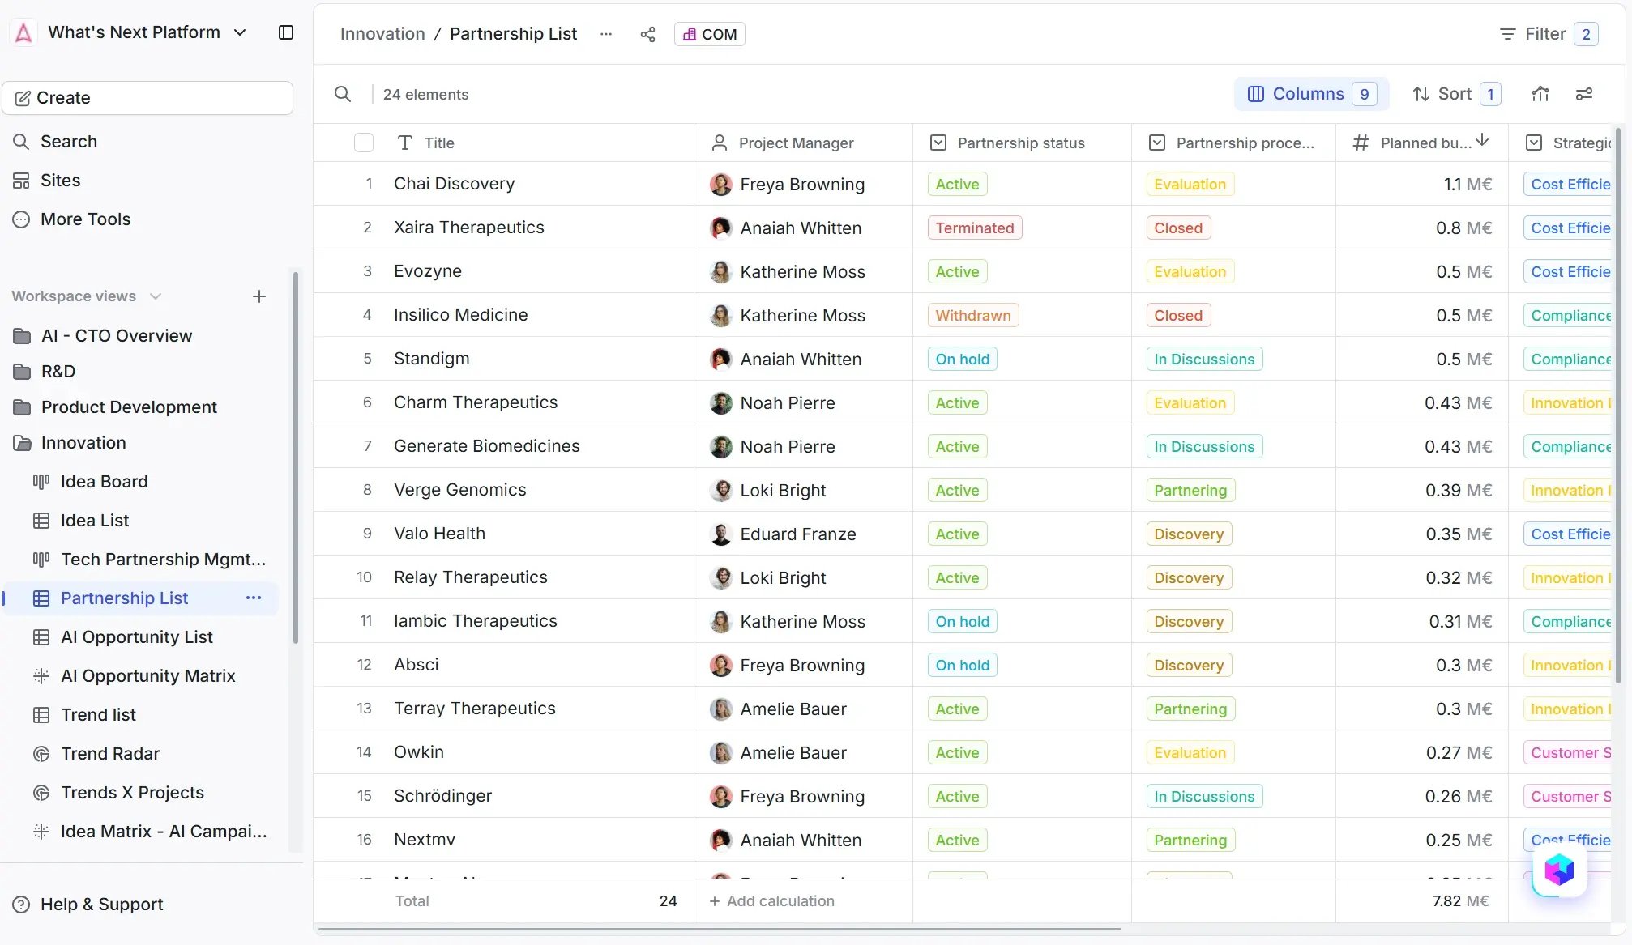Toggle the Terminated status on Xaira Therapeutics
The width and height of the screenshot is (1632, 945).
[974, 228]
